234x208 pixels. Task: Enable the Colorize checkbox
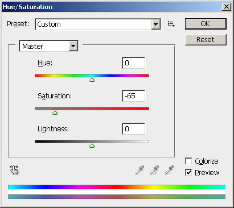click(x=188, y=161)
